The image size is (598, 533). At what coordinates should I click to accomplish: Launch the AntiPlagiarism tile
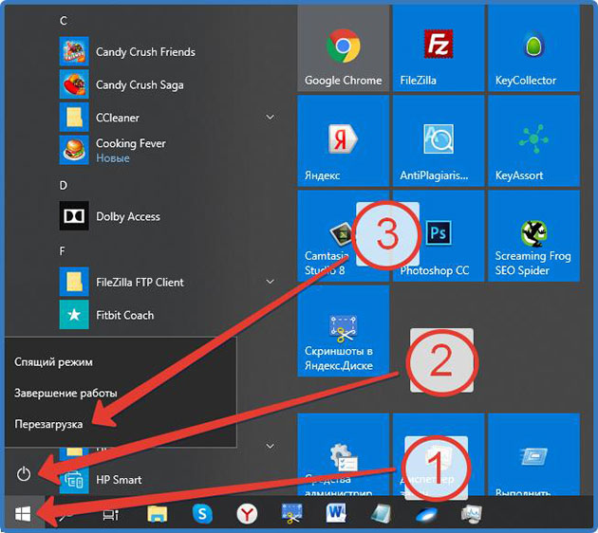tap(439, 140)
